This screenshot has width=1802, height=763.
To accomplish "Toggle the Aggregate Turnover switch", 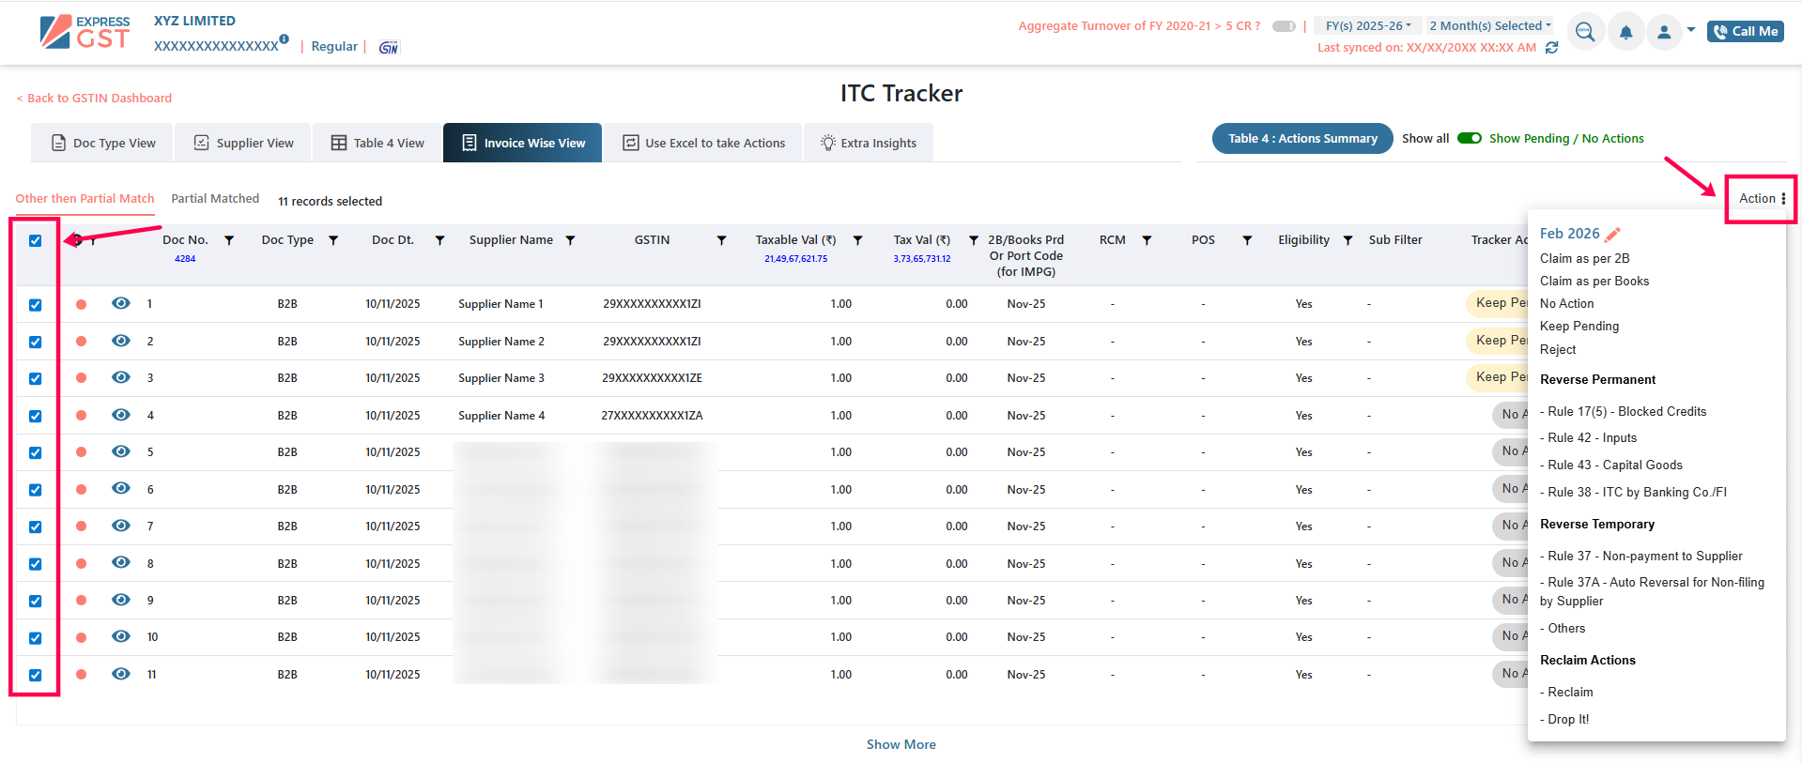I will coord(1284,26).
